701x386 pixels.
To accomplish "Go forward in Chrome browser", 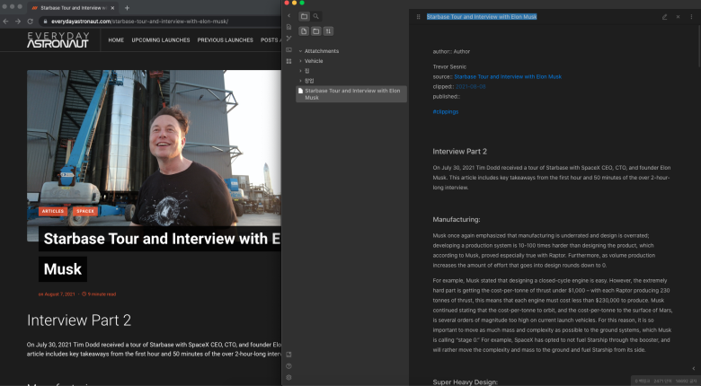I will pos(18,21).
